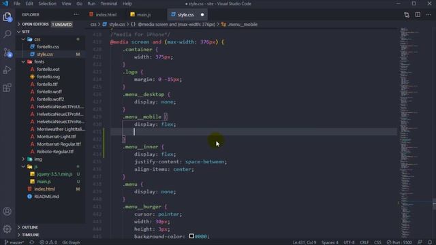The width and height of the screenshot is (436, 245).
Task: Open fontello.ttf file
Action: point(47,84)
